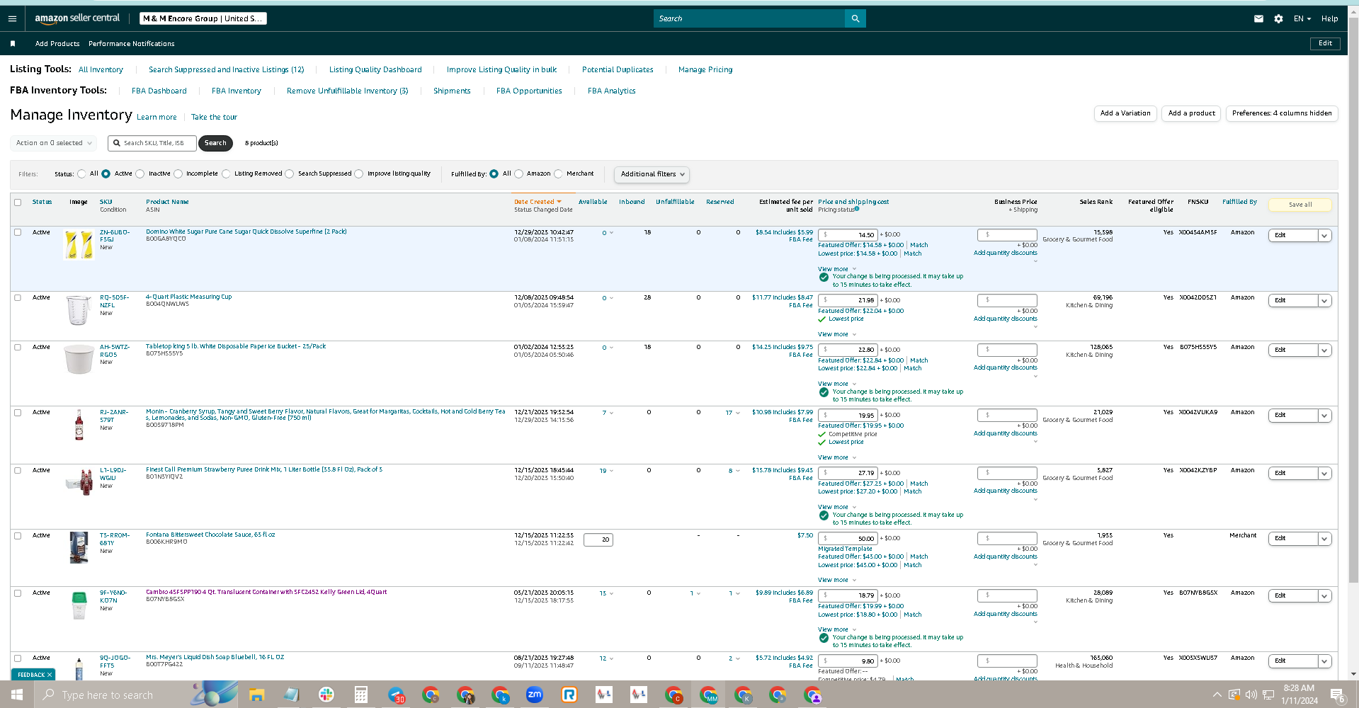
Task: Open the settings gear icon
Action: click(x=1278, y=19)
